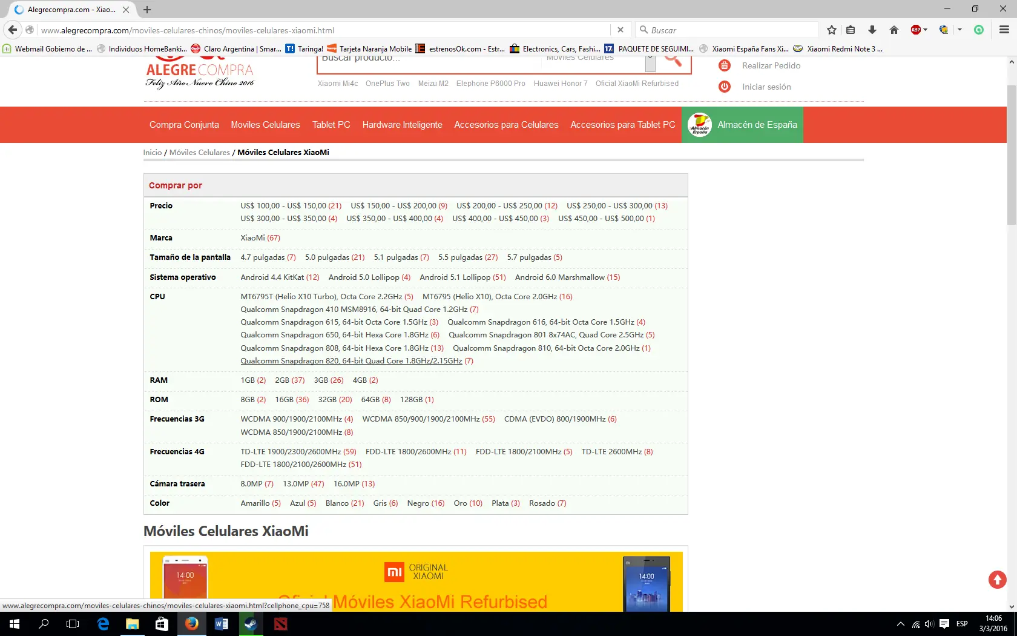This screenshot has height=636, width=1017.
Task: Open the Taringa! bookmark
Action: pyautogui.click(x=304, y=49)
